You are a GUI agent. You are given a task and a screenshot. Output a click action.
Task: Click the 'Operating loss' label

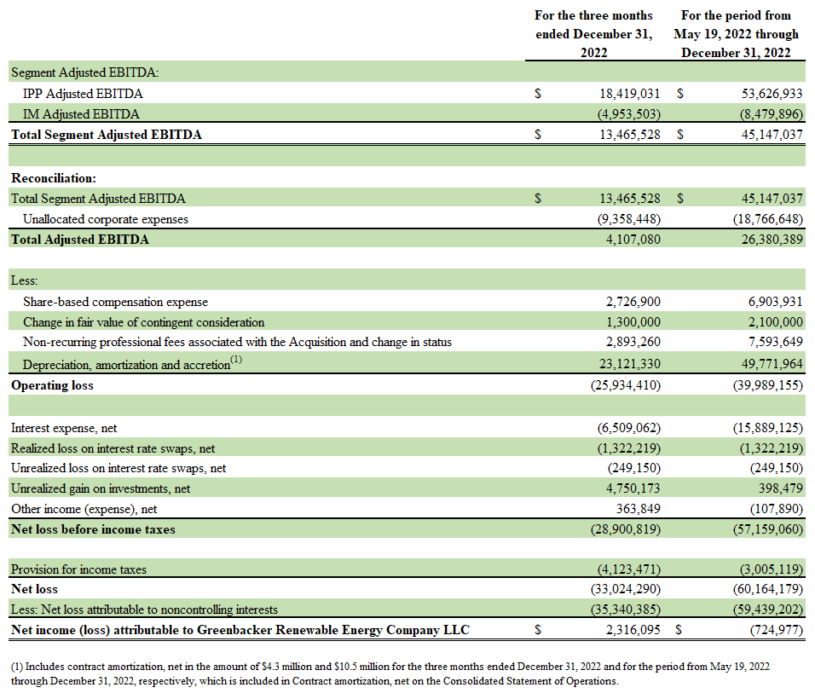pos(53,385)
